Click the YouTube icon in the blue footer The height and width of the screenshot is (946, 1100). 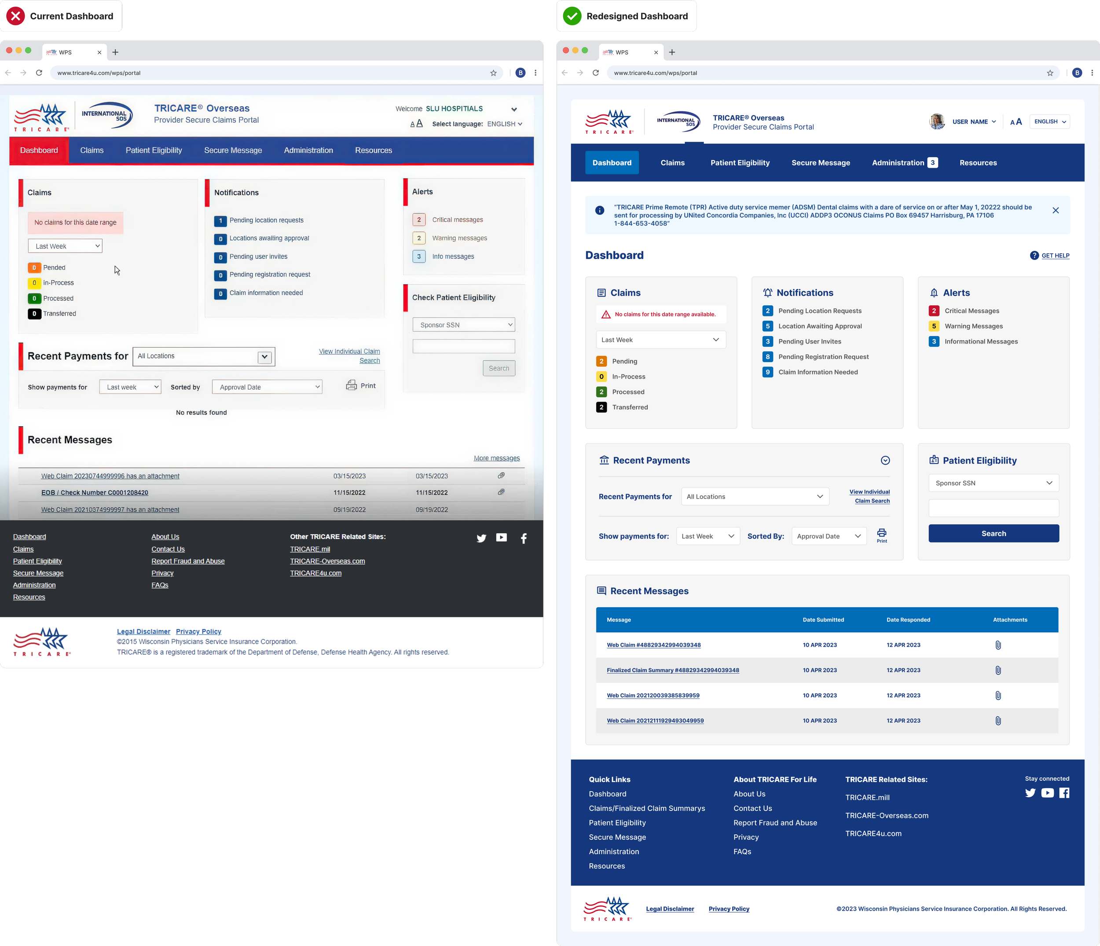[x=1047, y=792]
